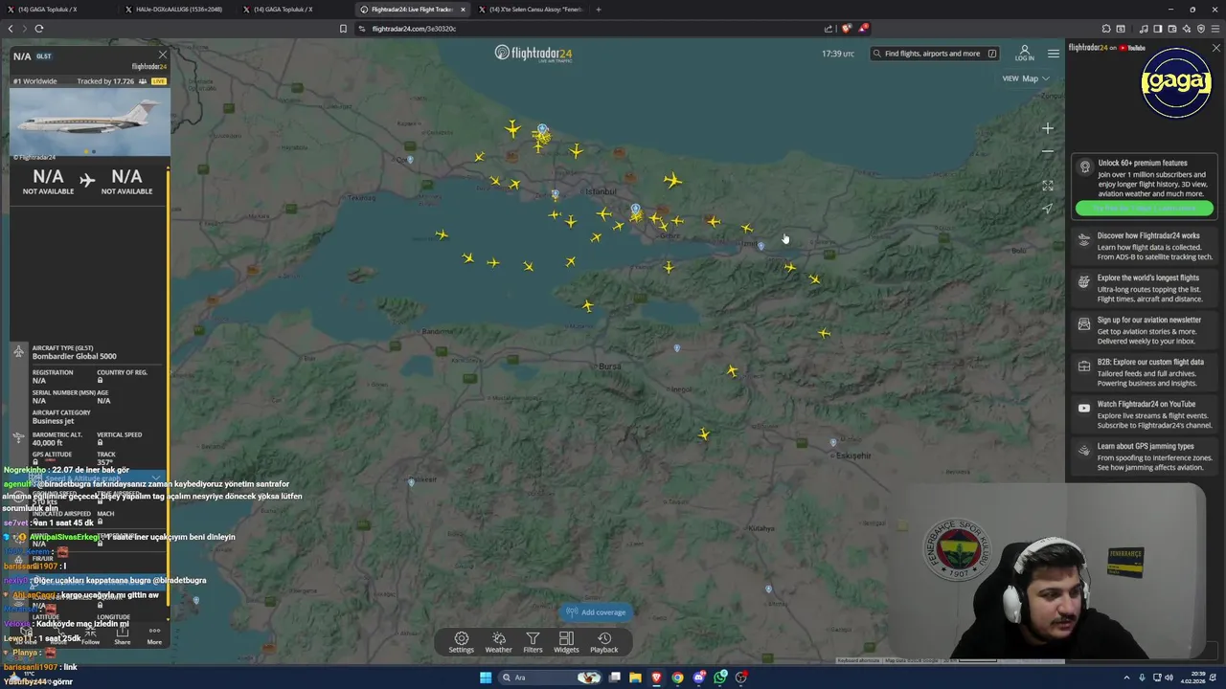Viewport: 1226px width, 689px height.
Task: Open Learn about GPS jamming types
Action: click(x=1145, y=456)
